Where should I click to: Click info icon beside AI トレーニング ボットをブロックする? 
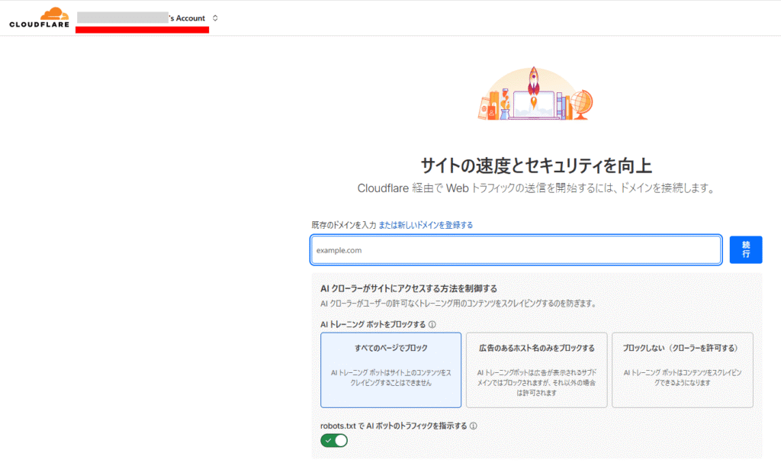coord(432,324)
